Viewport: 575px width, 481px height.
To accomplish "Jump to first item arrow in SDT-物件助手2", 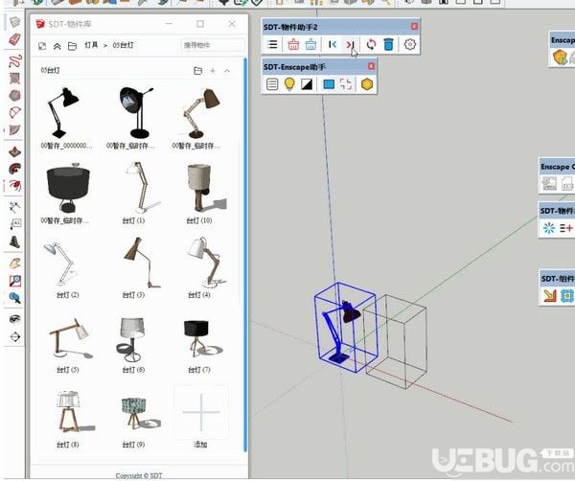I will pyautogui.click(x=333, y=45).
